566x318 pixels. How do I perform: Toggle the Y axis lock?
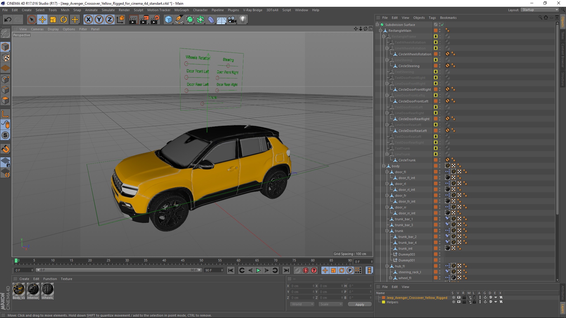pos(99,20)
